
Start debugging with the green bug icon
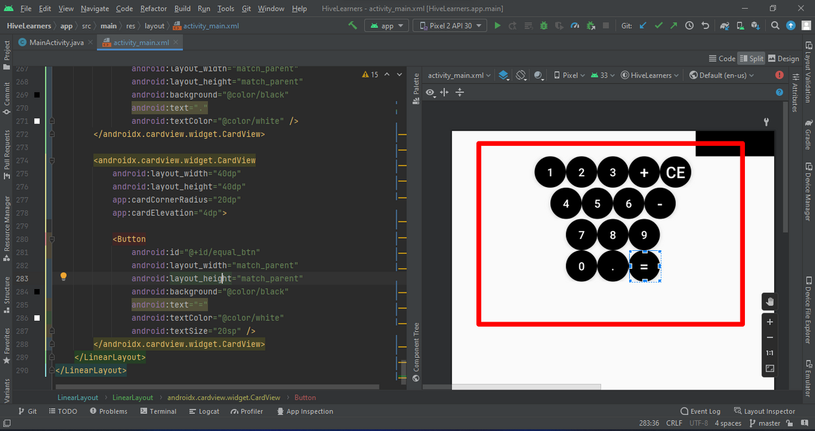544,25
